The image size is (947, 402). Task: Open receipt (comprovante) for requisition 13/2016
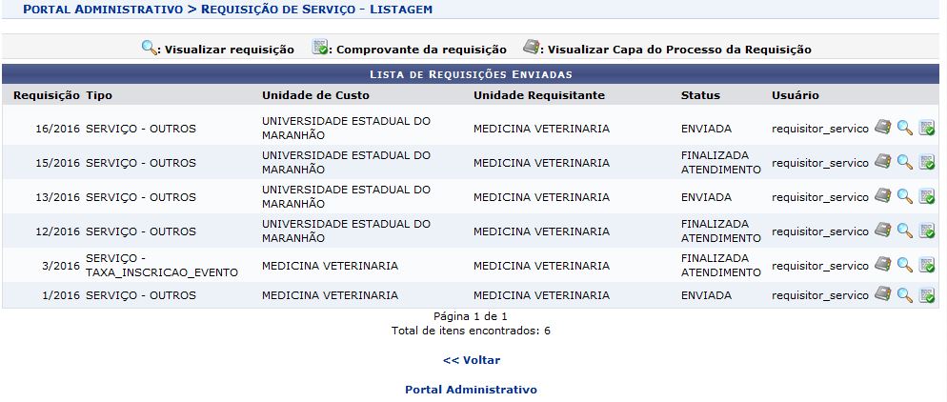coord(926,197)
